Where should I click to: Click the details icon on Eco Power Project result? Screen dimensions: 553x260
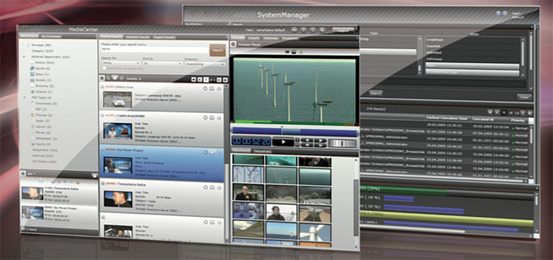tap(212, 152)
